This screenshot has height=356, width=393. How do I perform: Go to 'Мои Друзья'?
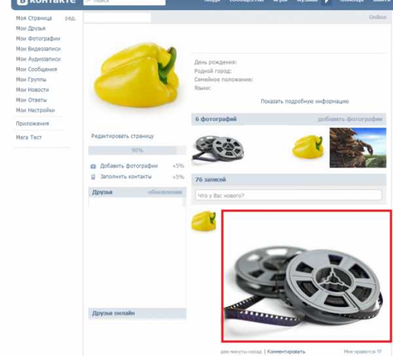pyautogui.click(x=31, y=28)
